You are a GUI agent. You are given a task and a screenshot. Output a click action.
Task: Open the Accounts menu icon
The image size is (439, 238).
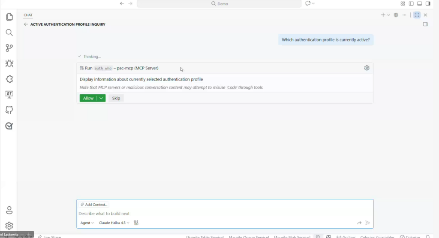[x=9, y=210]
